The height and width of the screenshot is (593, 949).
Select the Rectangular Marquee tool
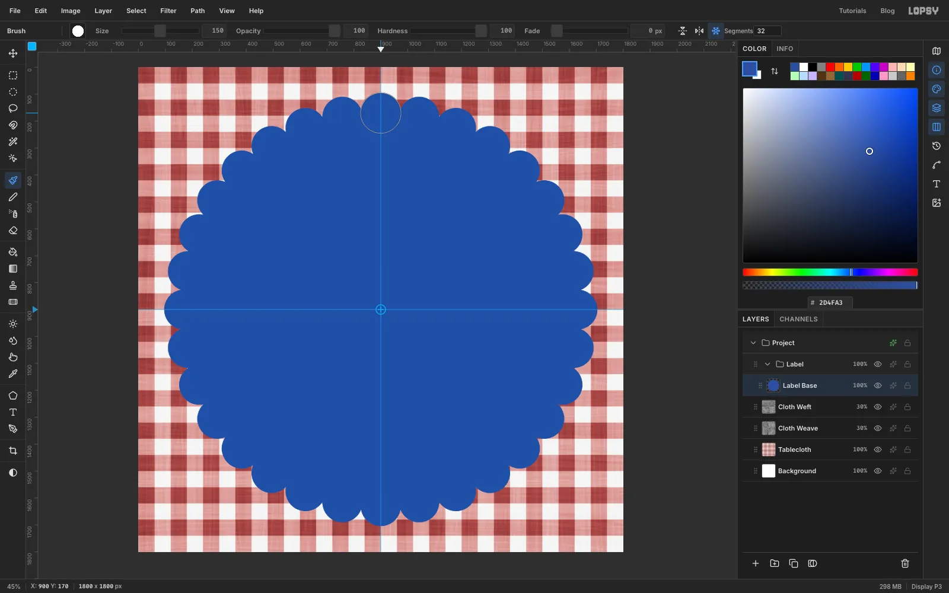pos(12,75)
